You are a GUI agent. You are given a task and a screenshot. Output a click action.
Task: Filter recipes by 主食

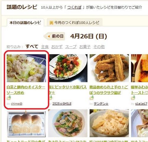(x=45, y=47)
